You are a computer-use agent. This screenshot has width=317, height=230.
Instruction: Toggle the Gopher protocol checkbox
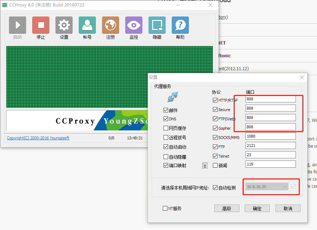[215, 128]
